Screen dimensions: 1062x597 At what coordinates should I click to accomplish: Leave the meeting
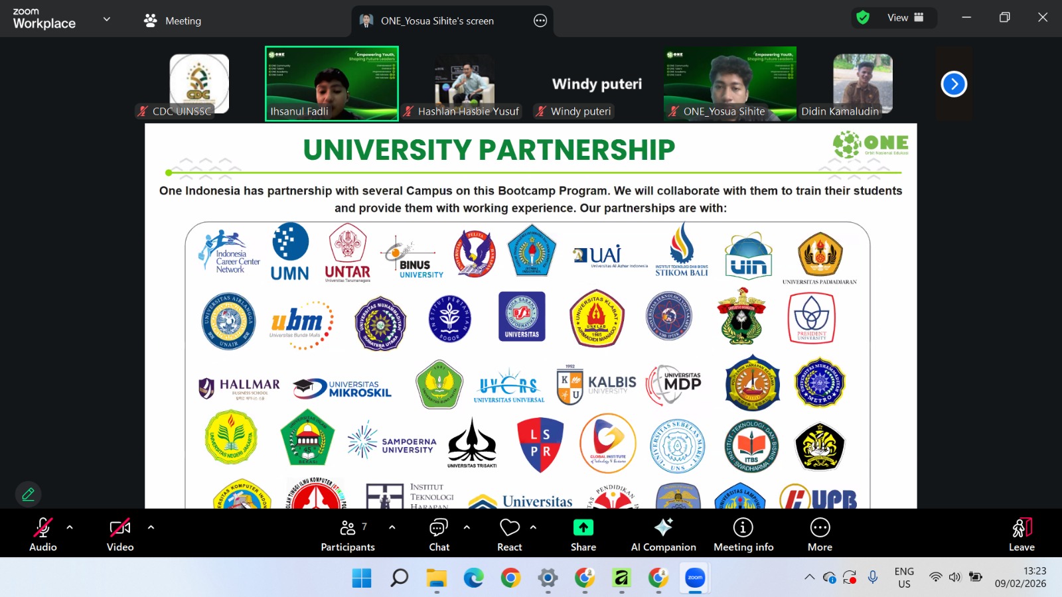pos(1022,535)
